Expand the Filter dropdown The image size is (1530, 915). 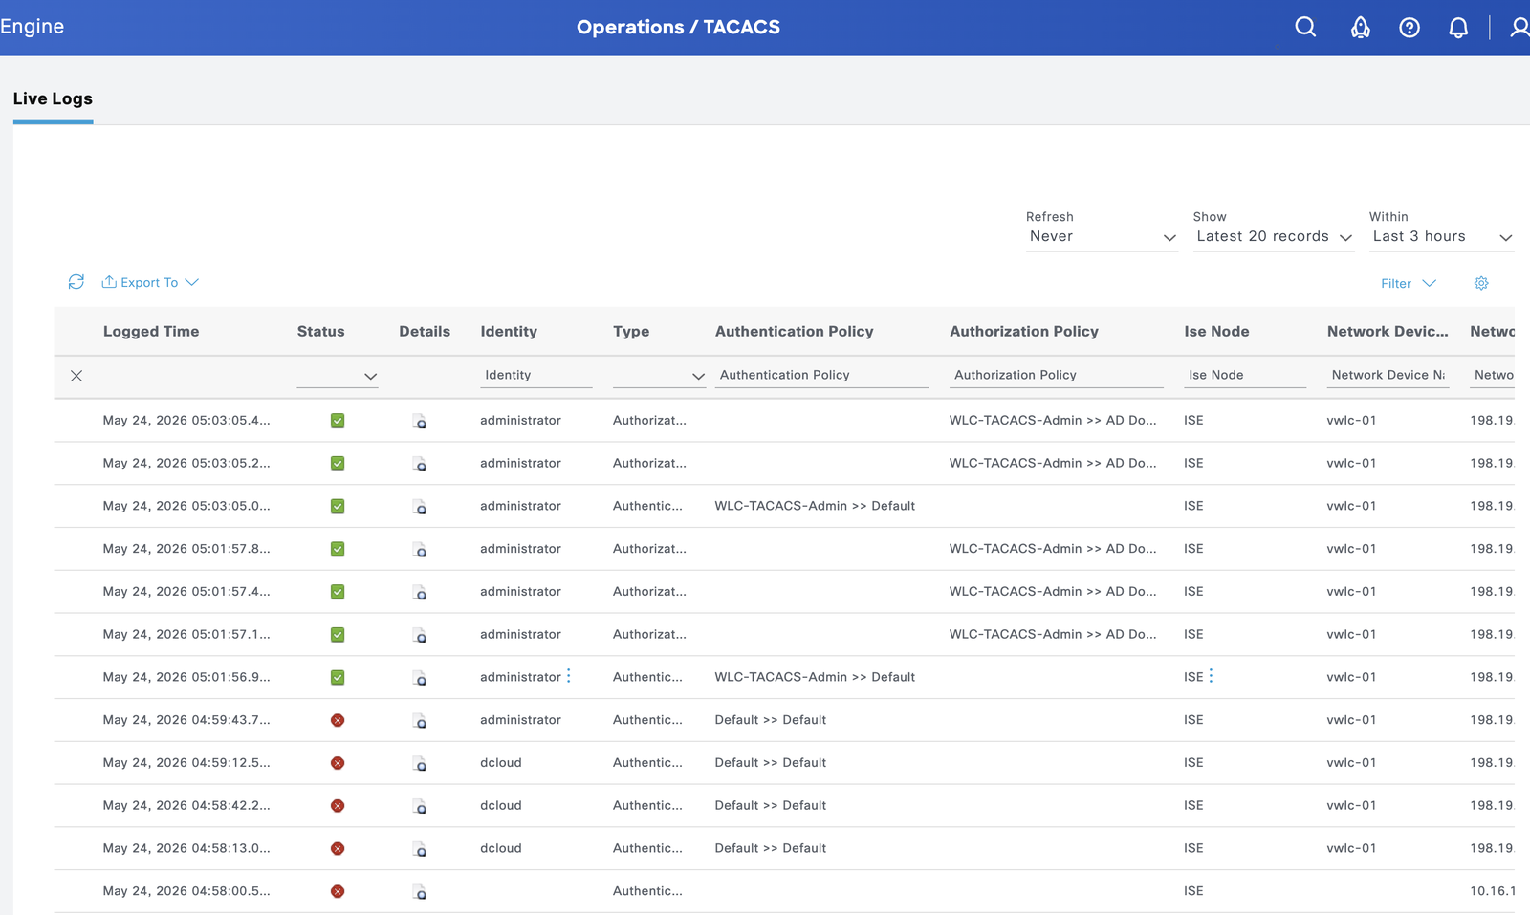1409,283
